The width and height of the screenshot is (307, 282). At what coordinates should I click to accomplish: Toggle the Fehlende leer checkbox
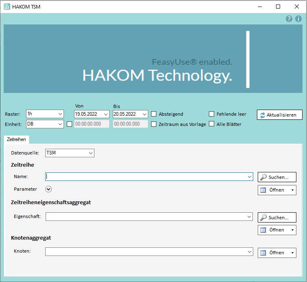(212, 114)
